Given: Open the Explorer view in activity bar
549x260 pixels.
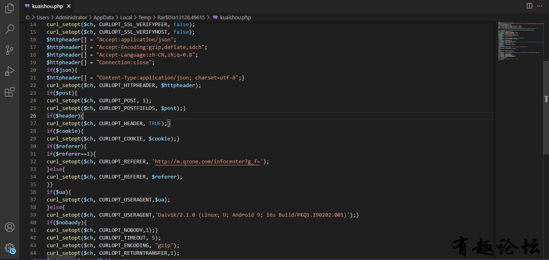Looking at the screenshot, I should tap(10, 9).
